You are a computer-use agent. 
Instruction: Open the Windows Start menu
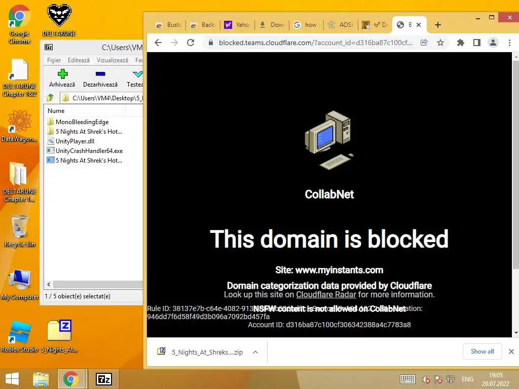(x=12, y=379)
